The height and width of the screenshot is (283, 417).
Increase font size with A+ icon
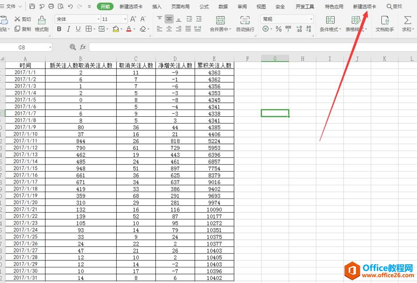coord(133,19)
